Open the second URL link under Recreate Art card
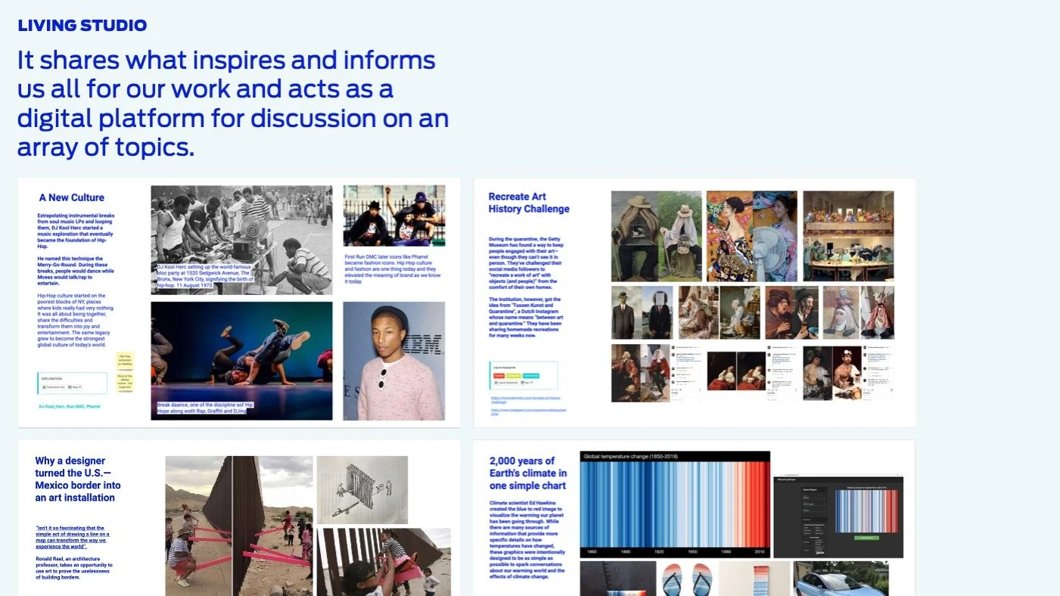This screenshot has width=1060, height=596. click(528, 411)
